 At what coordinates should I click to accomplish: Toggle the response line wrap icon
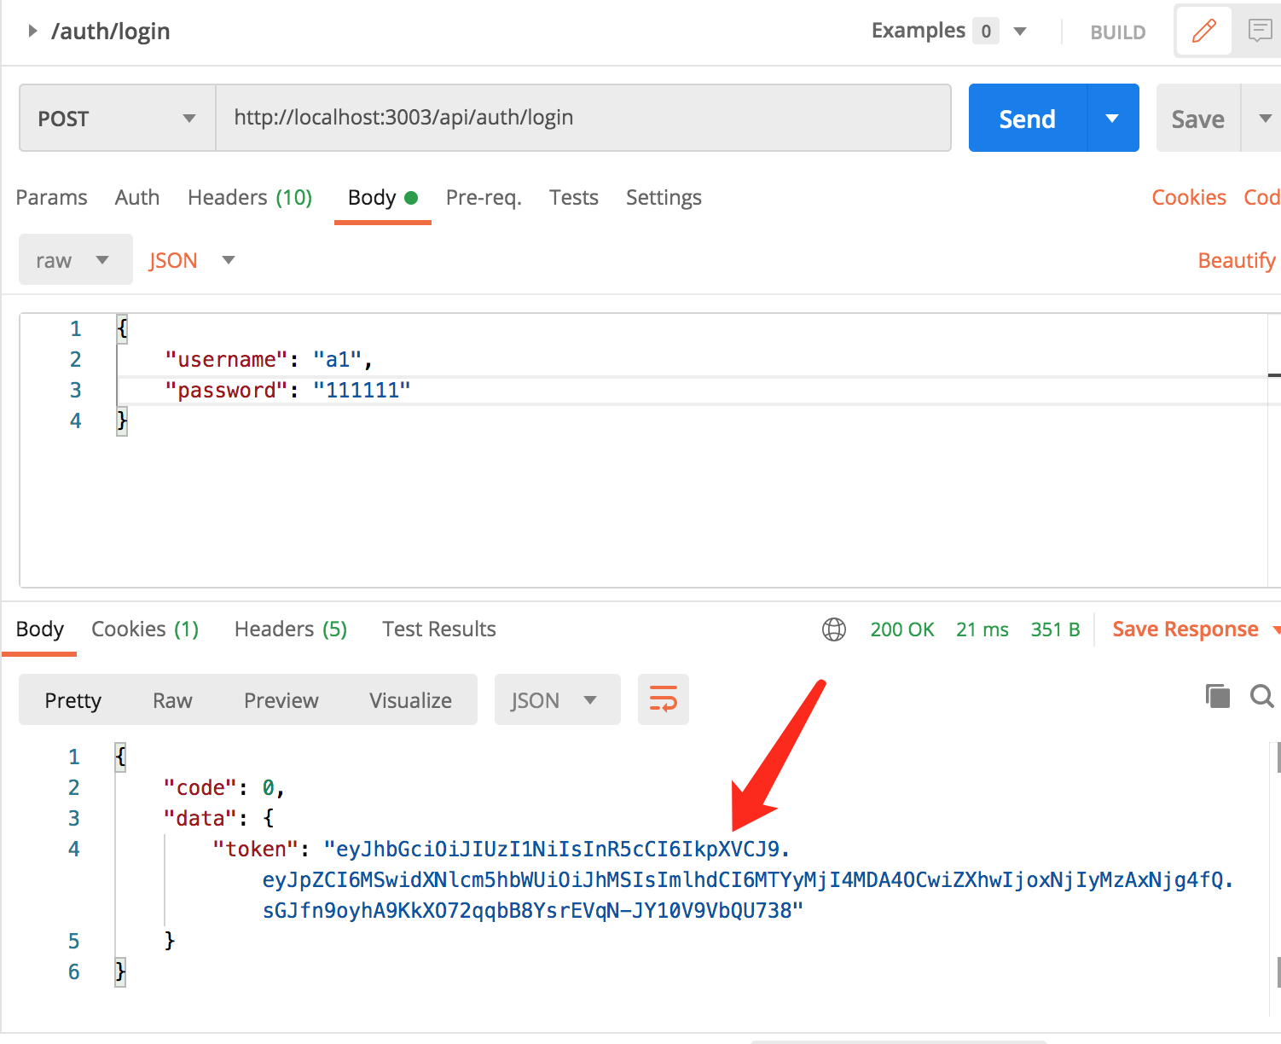click(664, 699)
